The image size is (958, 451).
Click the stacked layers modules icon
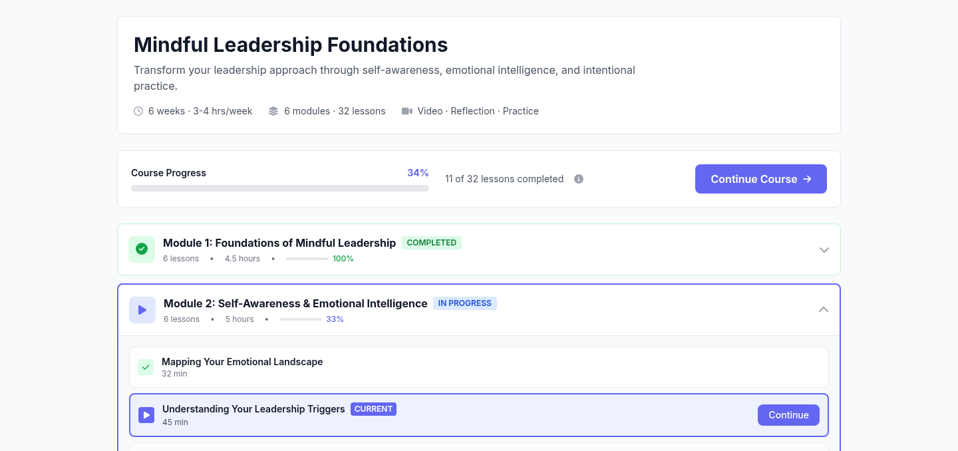point(273,111)
